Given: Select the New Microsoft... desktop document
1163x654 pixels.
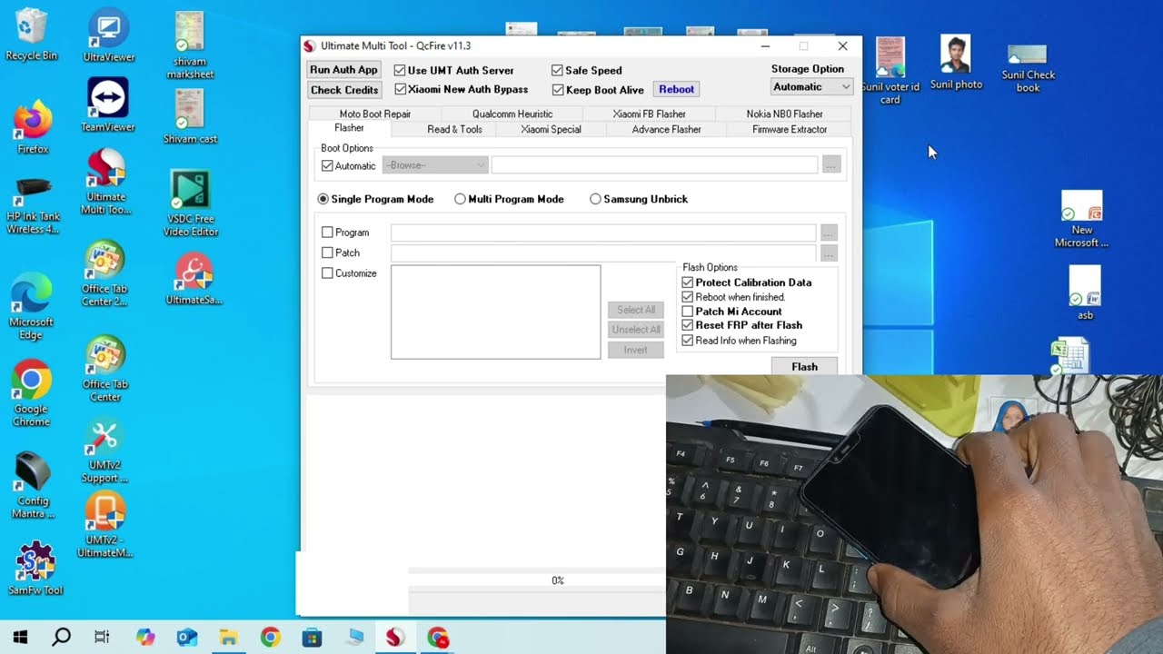Looking at the screenshot, I should [1081, 219].
